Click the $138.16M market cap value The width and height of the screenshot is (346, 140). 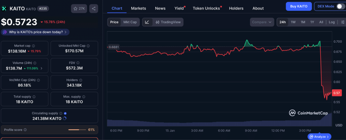17,51
